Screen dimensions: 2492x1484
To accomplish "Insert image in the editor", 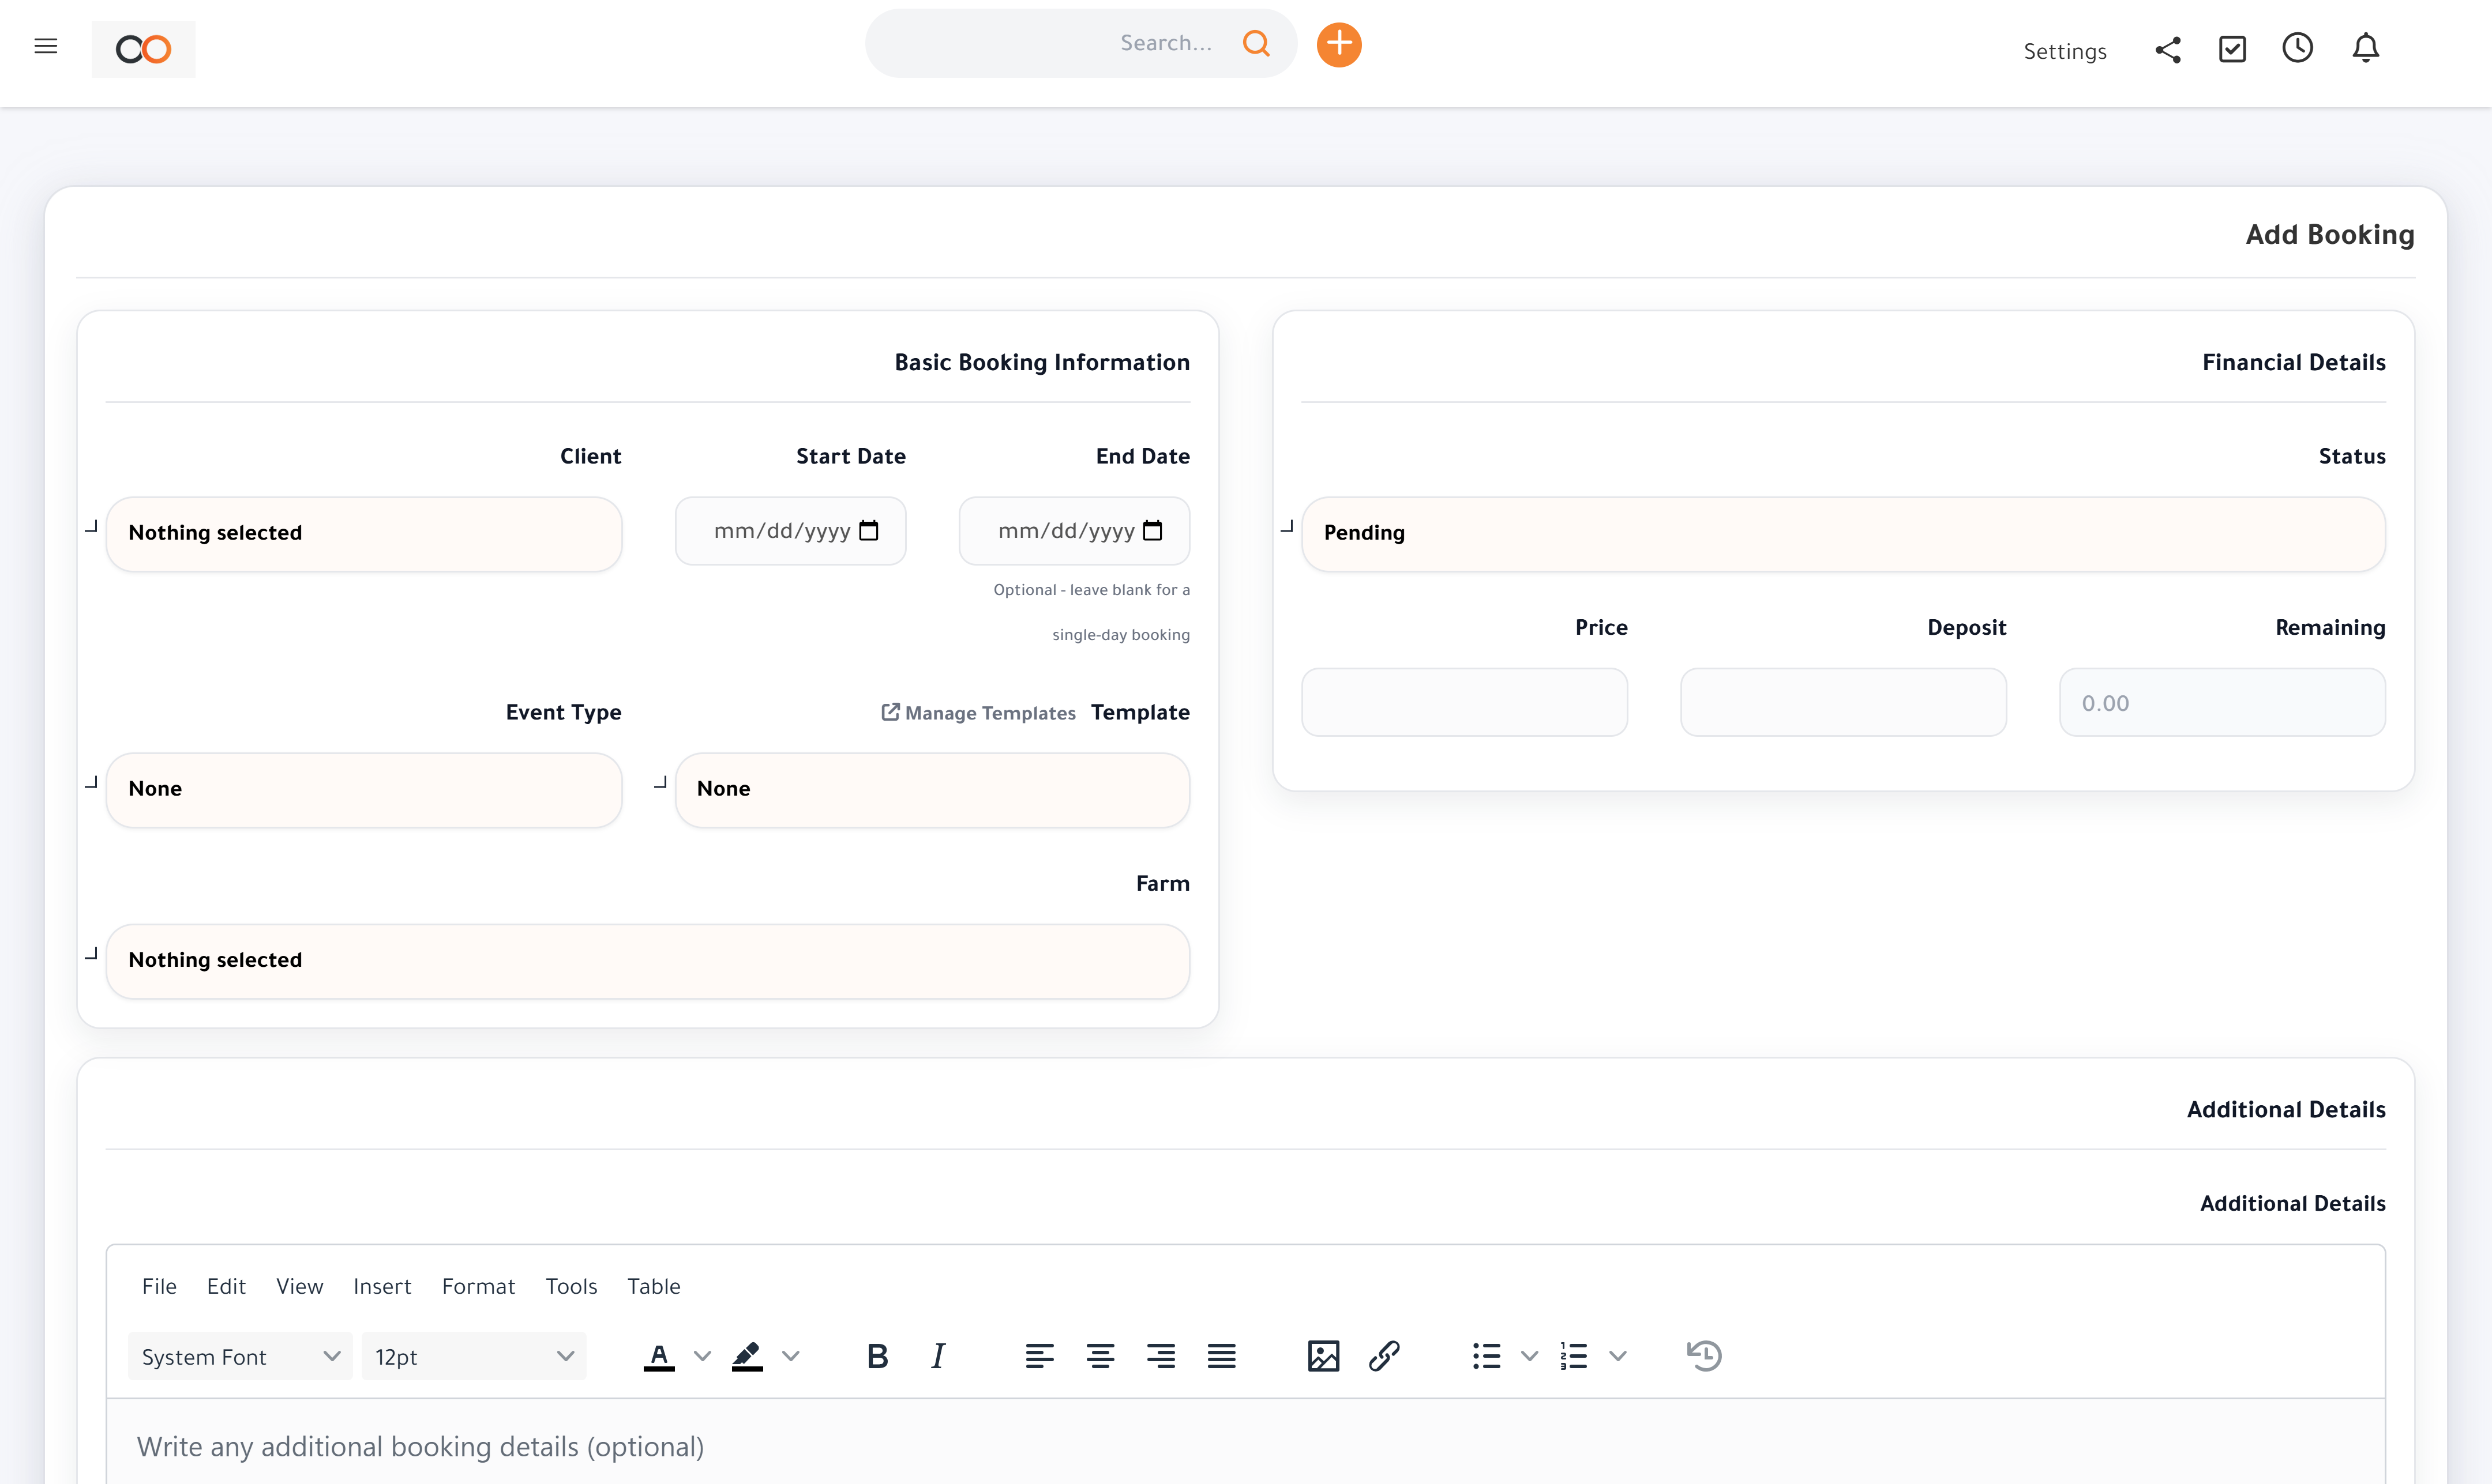I will tap(1323, 1356).
